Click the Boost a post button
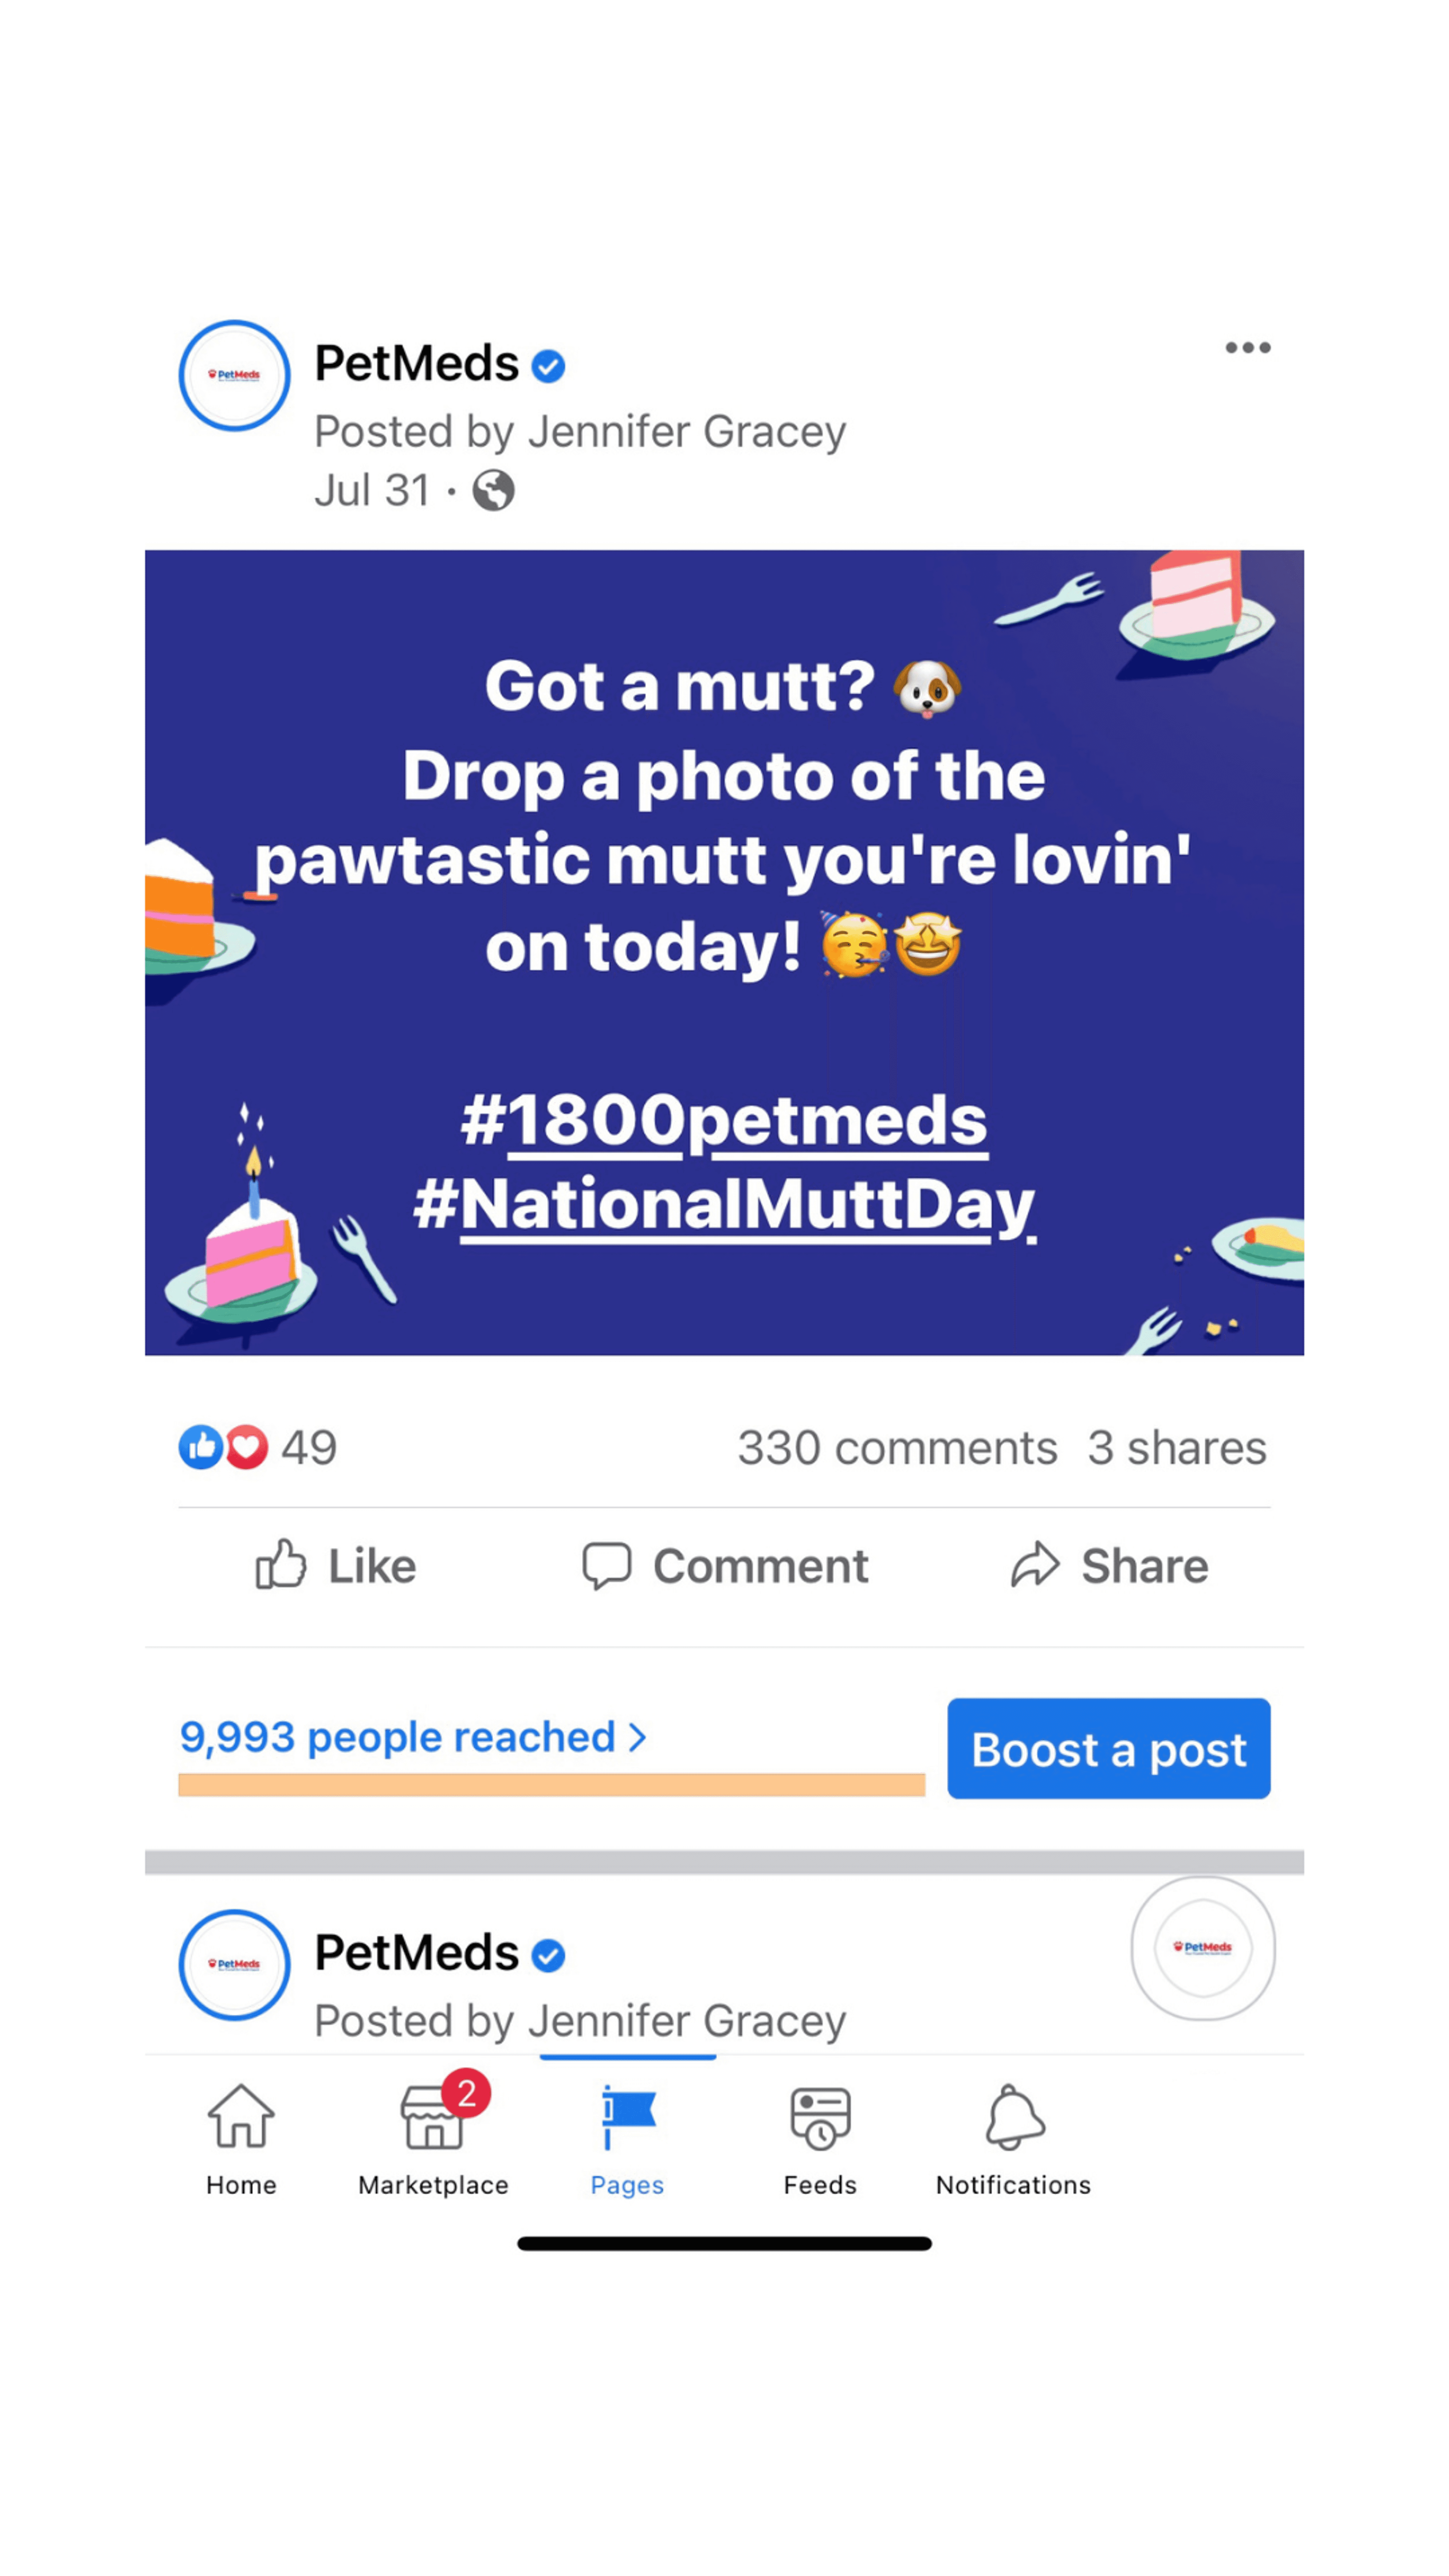Image resolution: width=1449 pixels, height=2576 pixels. tap(1109, 1749)
